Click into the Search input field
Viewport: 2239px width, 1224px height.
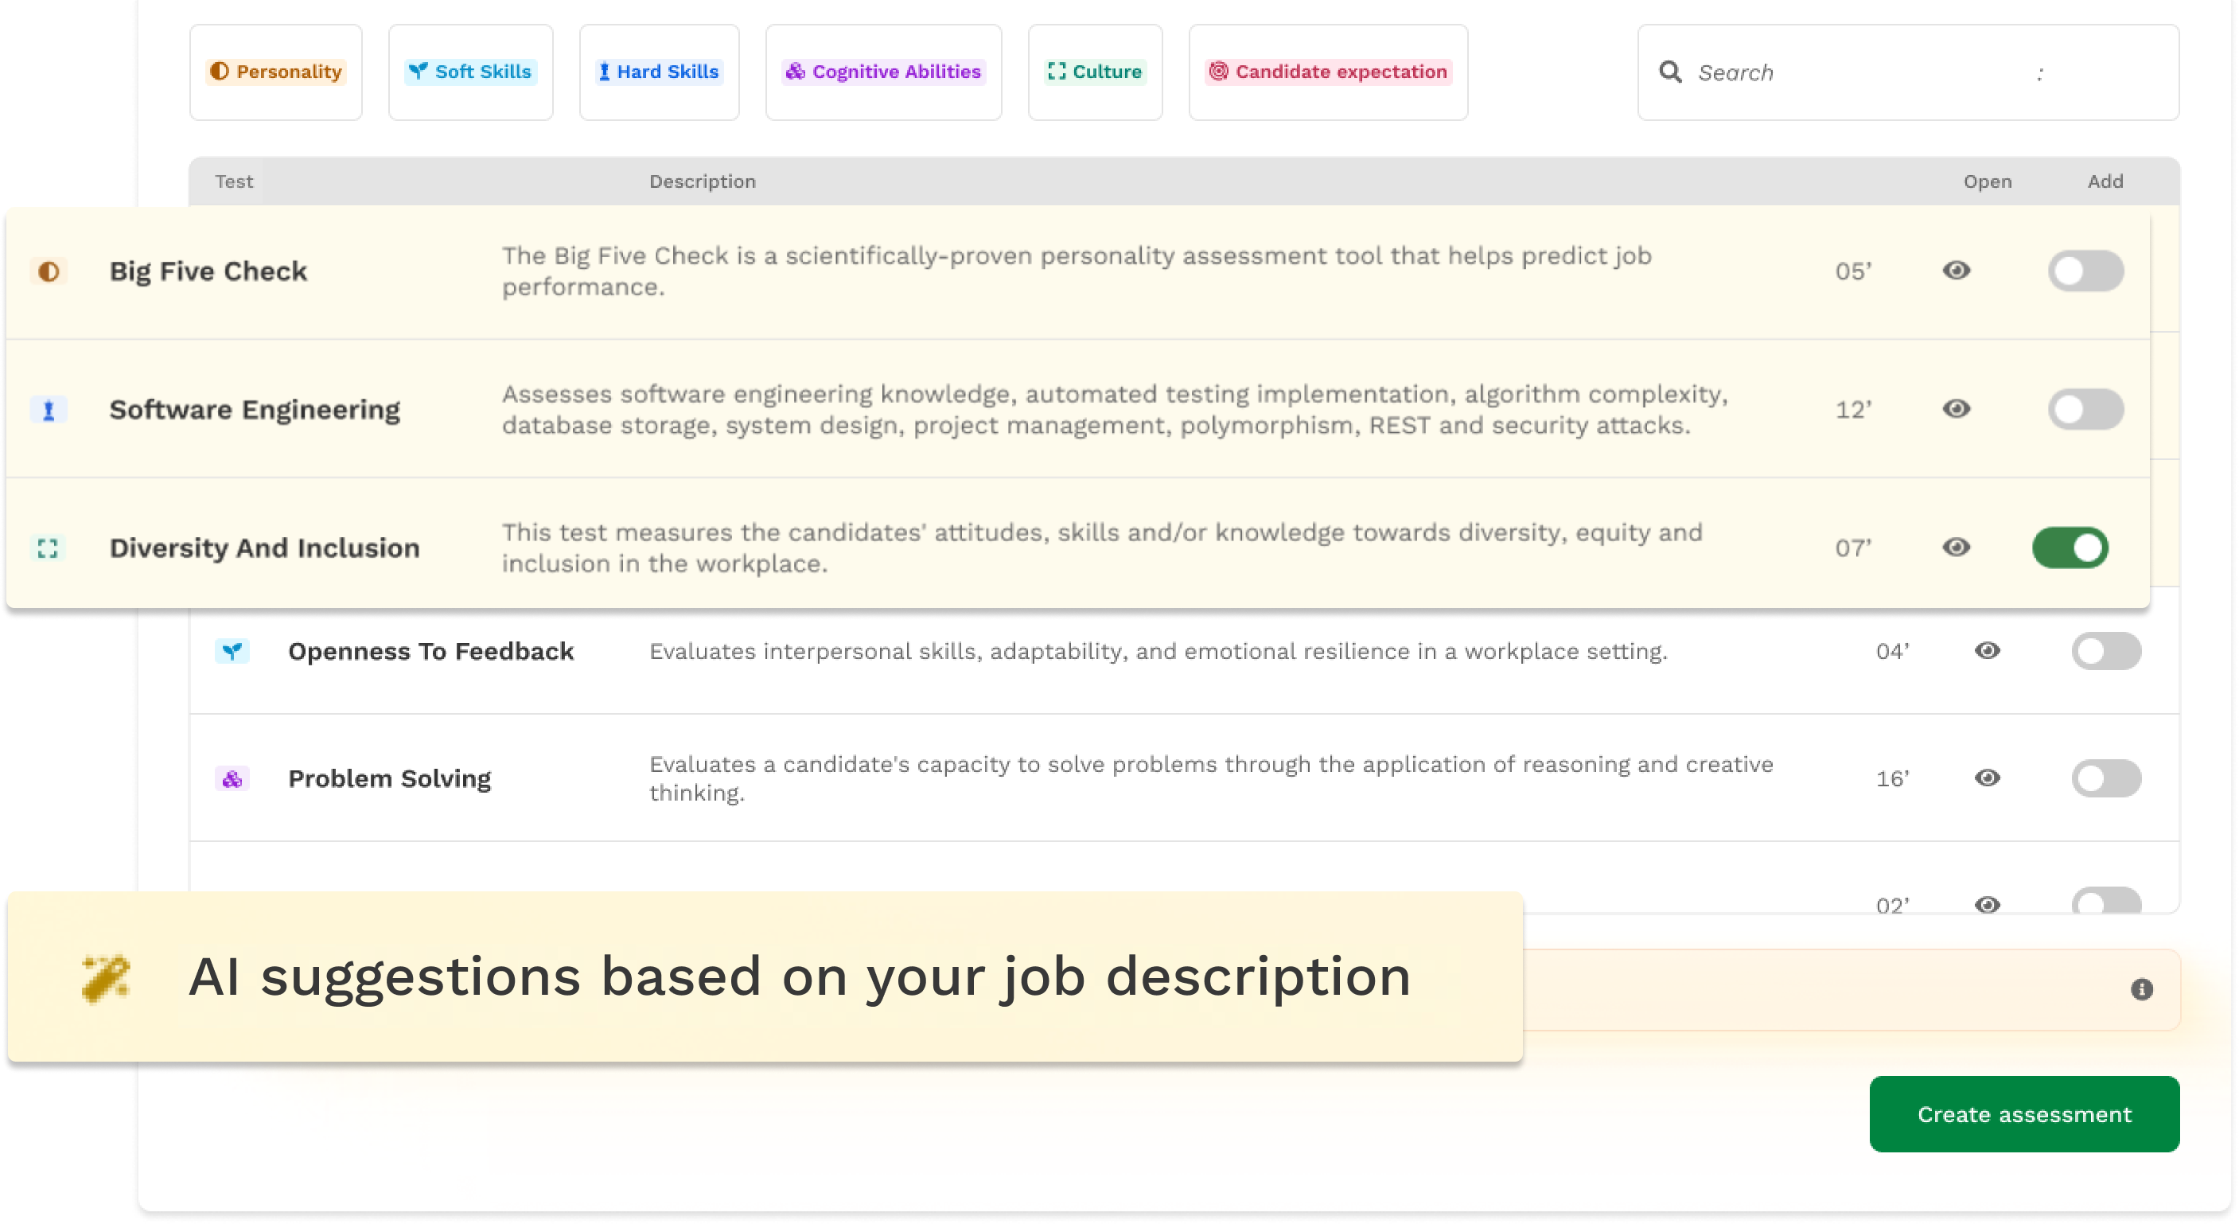point(1860,73)
